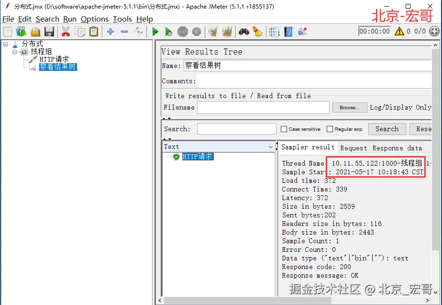Click the 00:00:00 elapsed time field

coord(375,31)
